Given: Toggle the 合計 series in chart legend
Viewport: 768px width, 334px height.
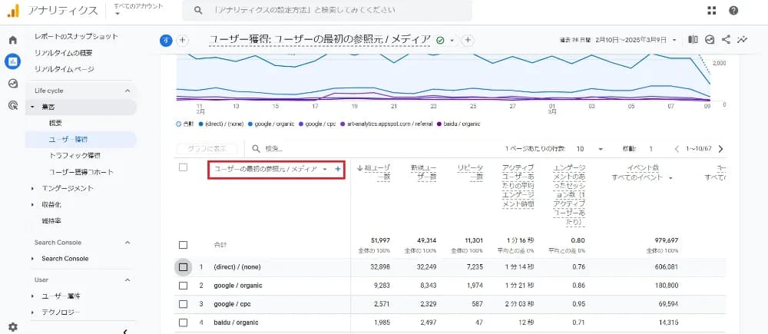Looking at the screenshot, I should tap(184, 124).
